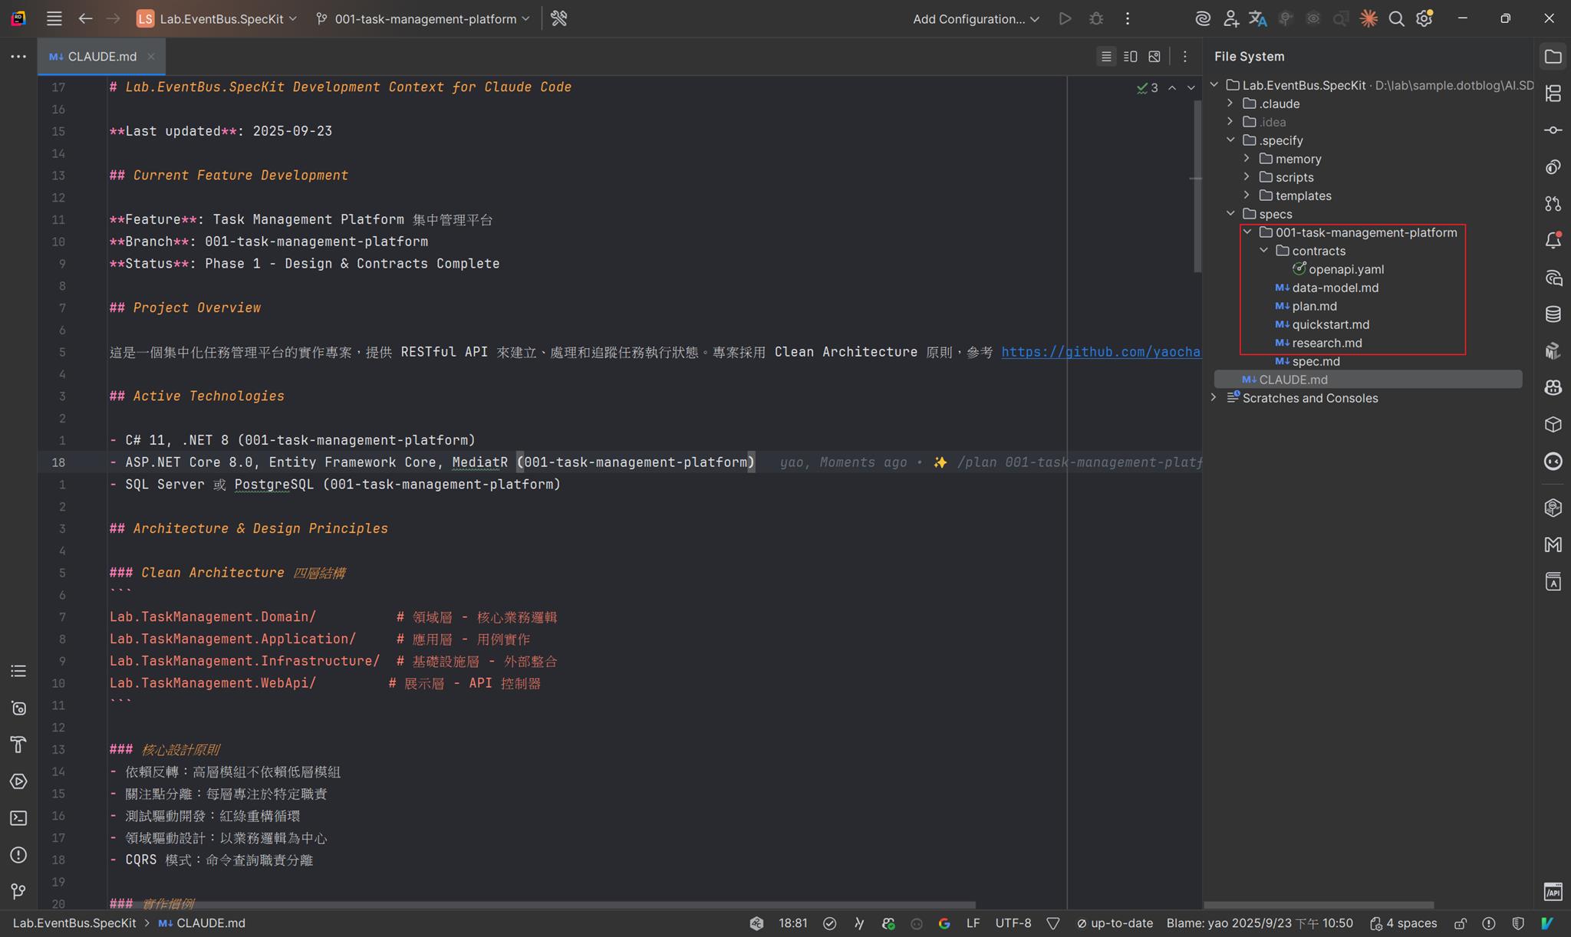Screen dimensions: 1571x937
Task: Start debugging with the bug icon
Action: click(1096, 18)
